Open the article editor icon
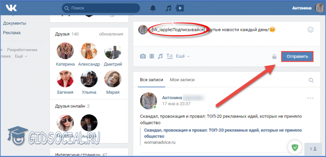The width and height of the screenshot is (326, 157). [170, 56]
